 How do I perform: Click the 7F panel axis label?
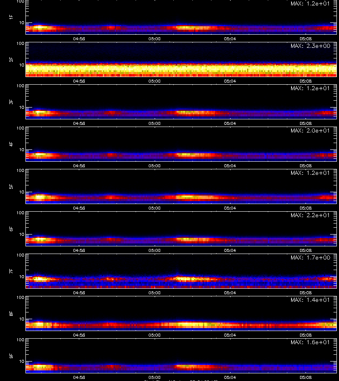tap(11, 271)
